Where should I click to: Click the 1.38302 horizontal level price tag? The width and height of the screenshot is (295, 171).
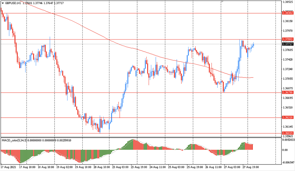pos(288,13)
